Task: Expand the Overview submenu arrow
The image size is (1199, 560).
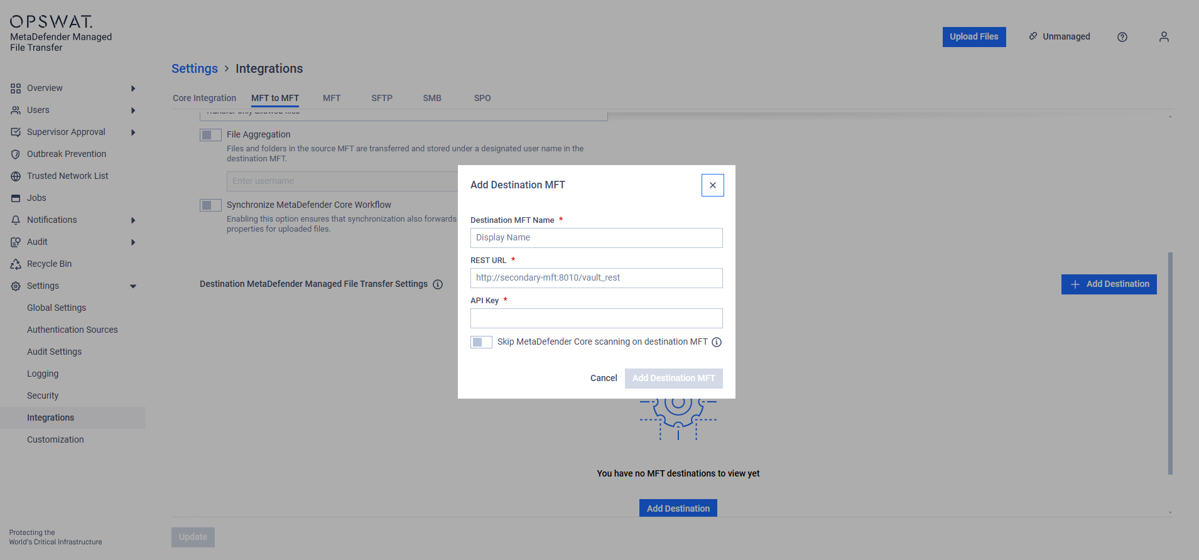Action: [x=133, y=89]
